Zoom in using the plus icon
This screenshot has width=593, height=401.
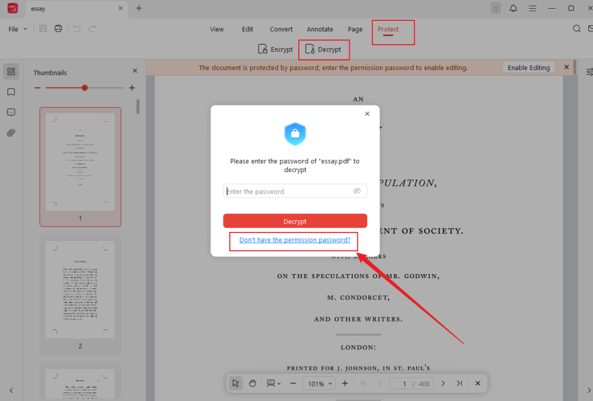pyautogui.click(x=345, y=383)
